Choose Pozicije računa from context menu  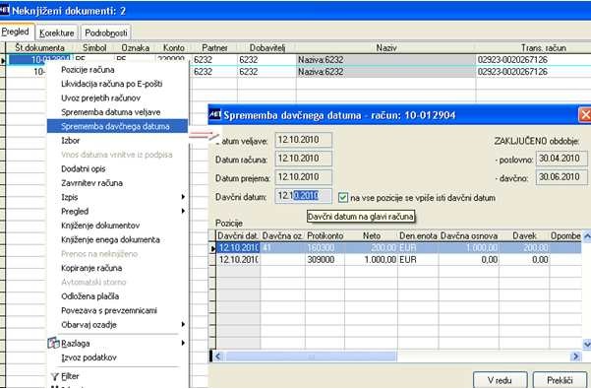pos(88,70)
